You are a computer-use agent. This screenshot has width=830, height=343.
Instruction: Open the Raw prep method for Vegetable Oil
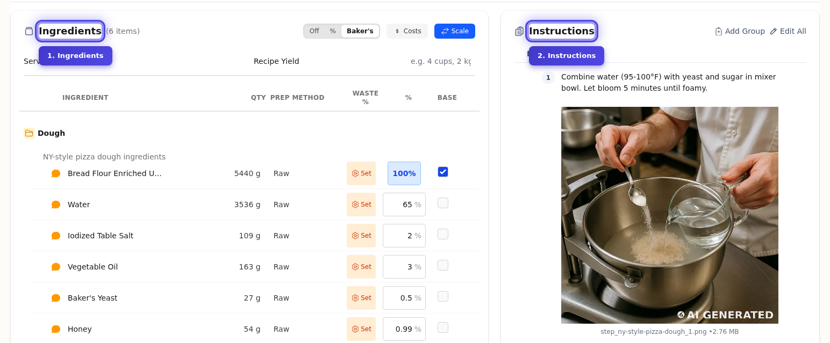pos(281,266)
